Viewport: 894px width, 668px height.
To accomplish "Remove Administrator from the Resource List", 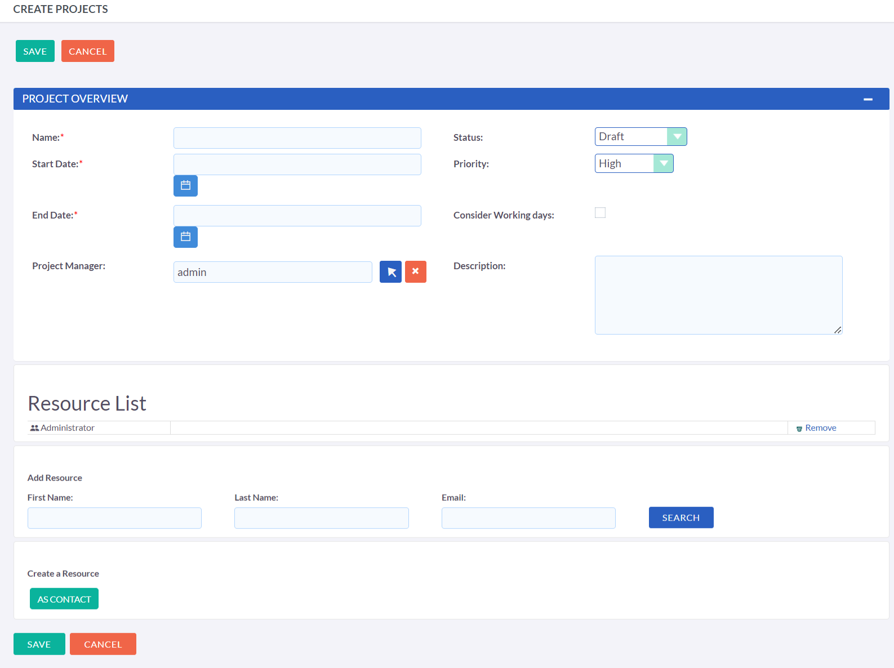I will [820, 428].
